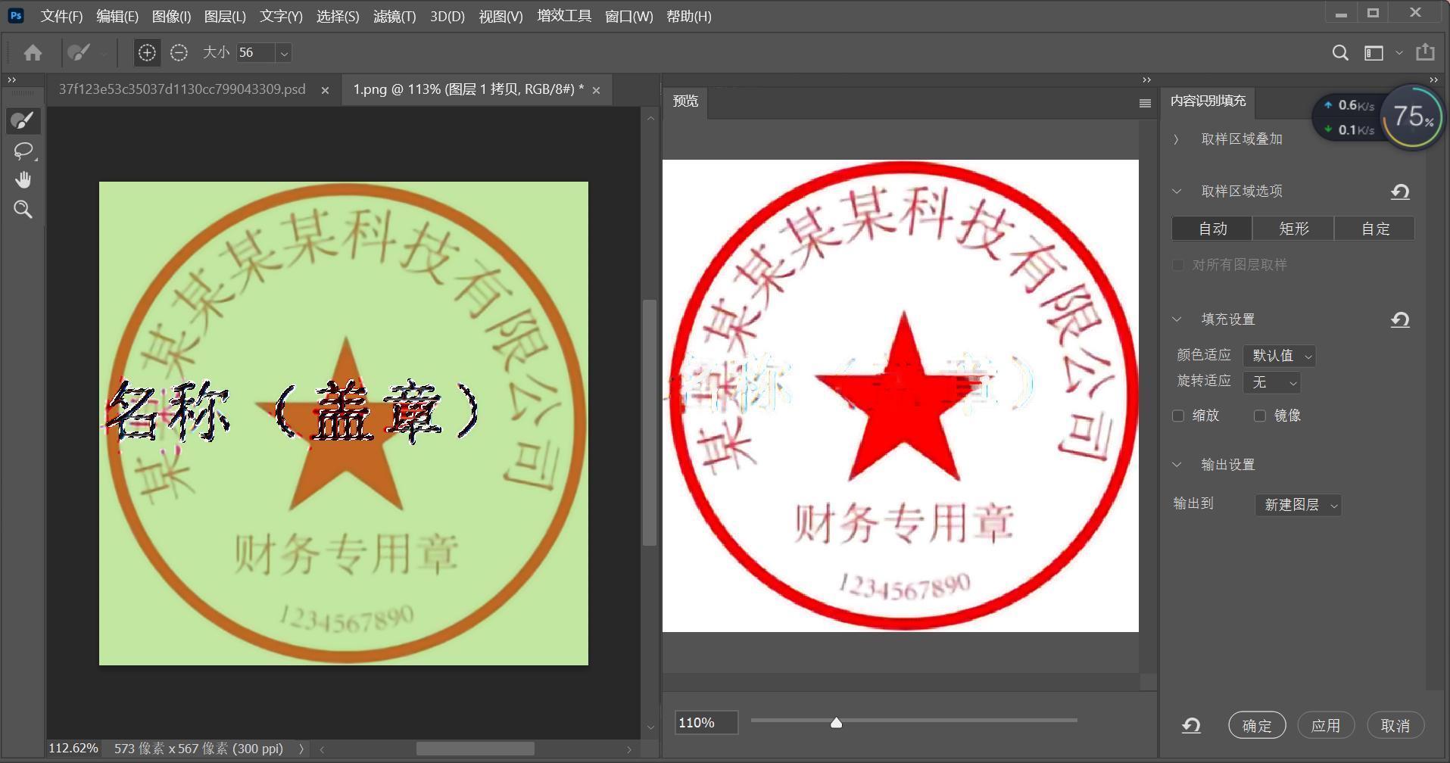Open the preview panel menu

[x=1143, y=103]
